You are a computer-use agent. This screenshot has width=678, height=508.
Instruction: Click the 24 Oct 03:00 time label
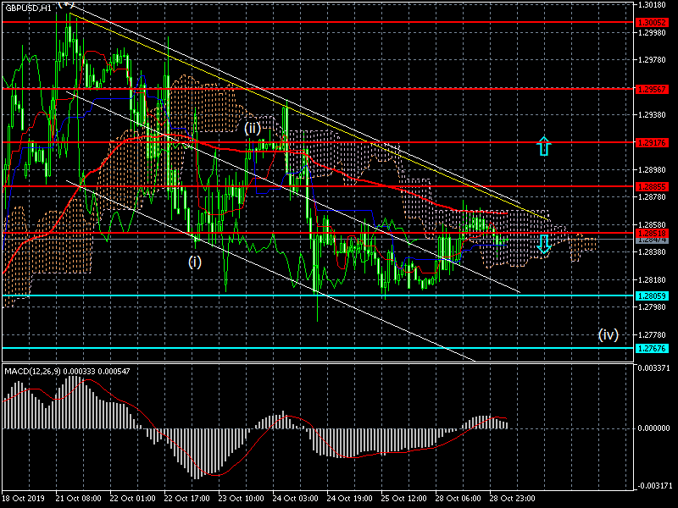coord(295,498)
